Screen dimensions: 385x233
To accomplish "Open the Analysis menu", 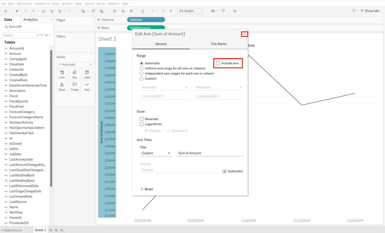I will [x=67, y=3].
